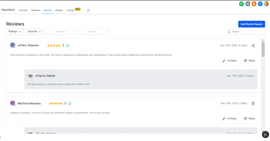The height and width of the screenshot is (141, 270).
Task: Switch to the Widgets tab
Action: click(x=59, y=10)
